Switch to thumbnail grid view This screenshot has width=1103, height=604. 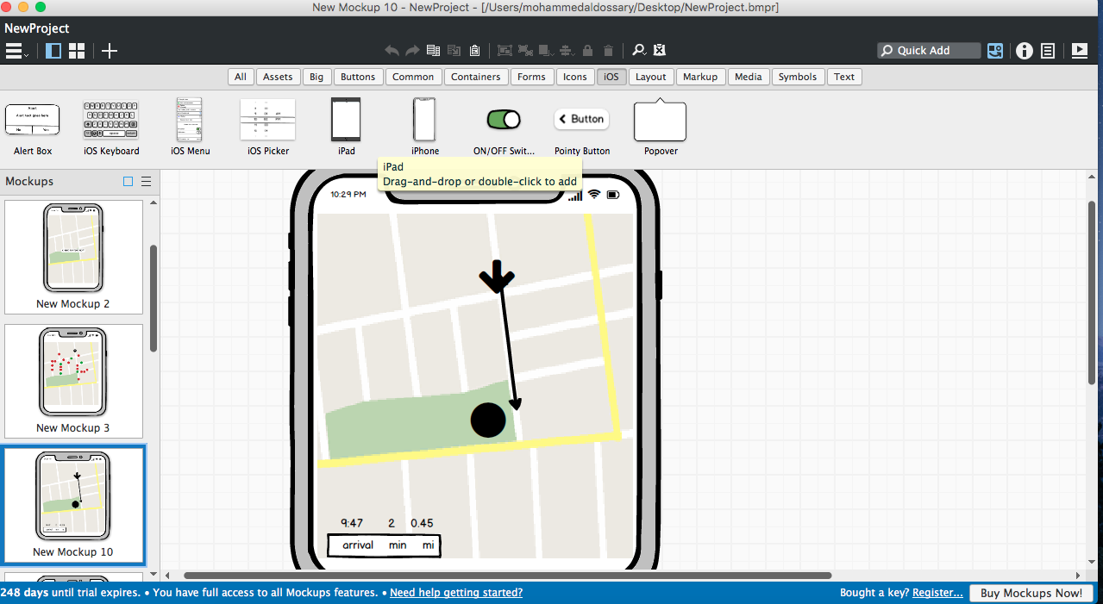click(77, 51)
